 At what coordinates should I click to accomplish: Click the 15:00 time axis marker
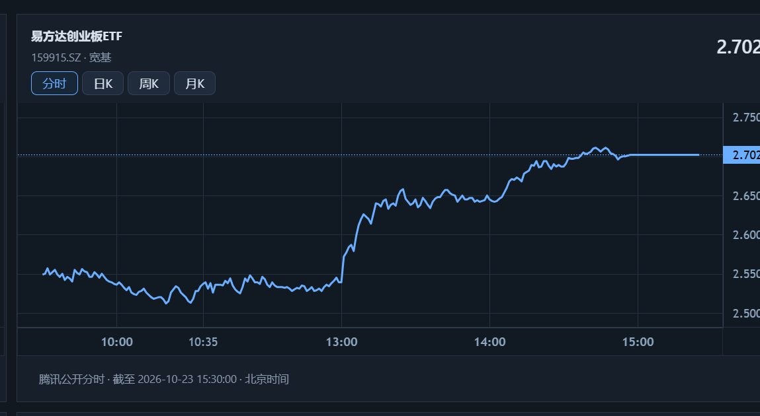[638, 342]
